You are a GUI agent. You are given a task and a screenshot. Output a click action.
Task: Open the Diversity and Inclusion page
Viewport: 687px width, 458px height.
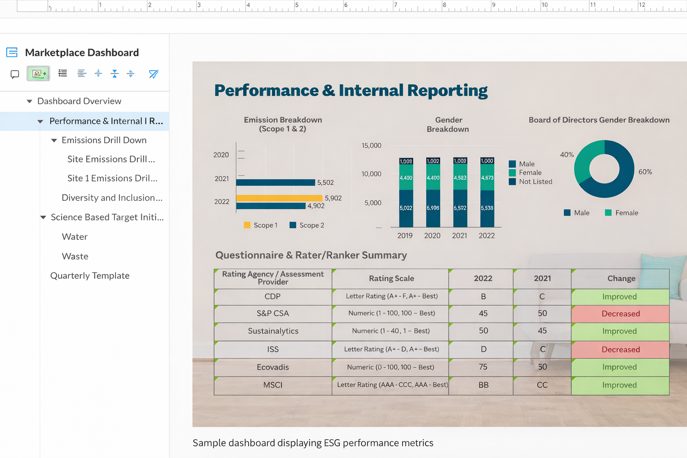[112, 198]
